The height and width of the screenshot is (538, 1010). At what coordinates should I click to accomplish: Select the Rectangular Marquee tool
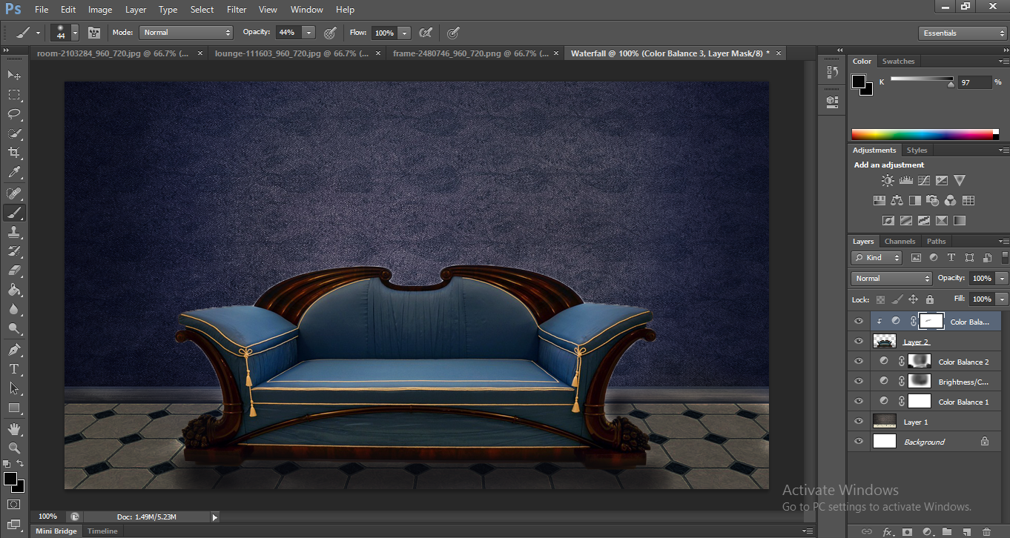(x=14, y=95)
